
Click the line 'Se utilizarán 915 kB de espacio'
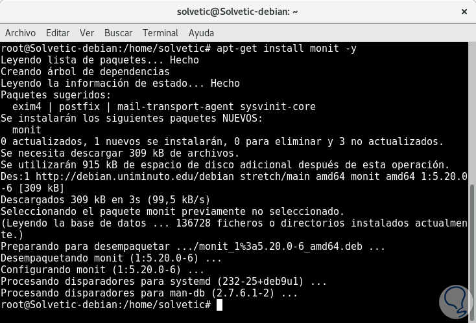tap(225, 165)
